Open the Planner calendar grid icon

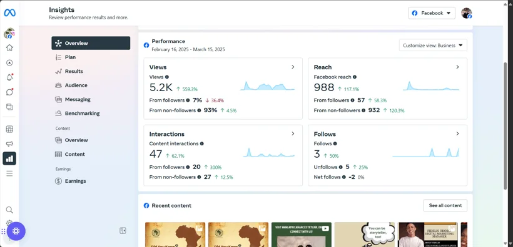click(9, 129)
